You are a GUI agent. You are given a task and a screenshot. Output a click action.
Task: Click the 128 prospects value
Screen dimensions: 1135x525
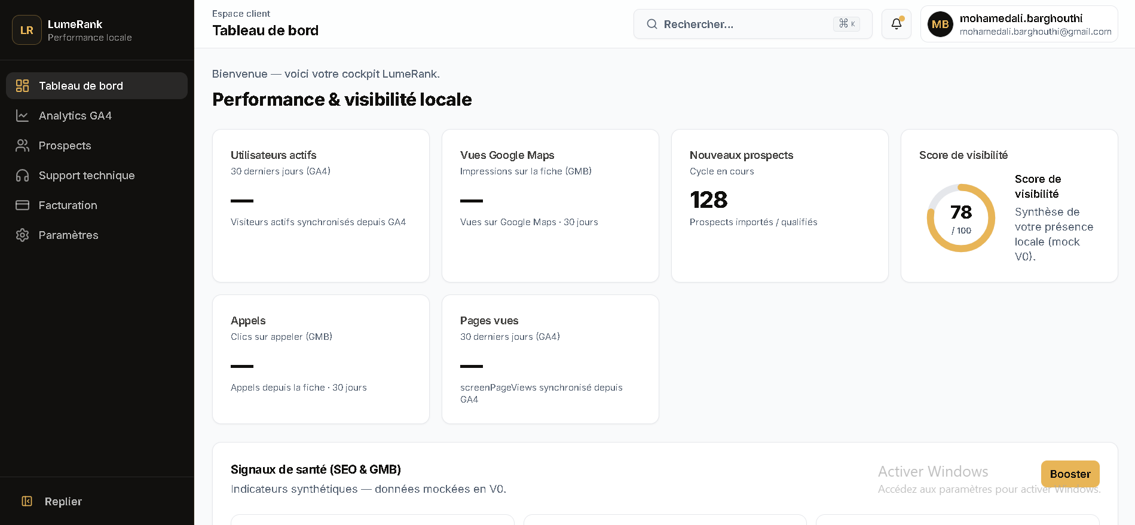pyautogui.click(x=709, y=200)
